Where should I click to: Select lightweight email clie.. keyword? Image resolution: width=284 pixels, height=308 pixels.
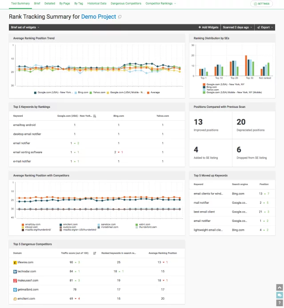pos(208,230)
